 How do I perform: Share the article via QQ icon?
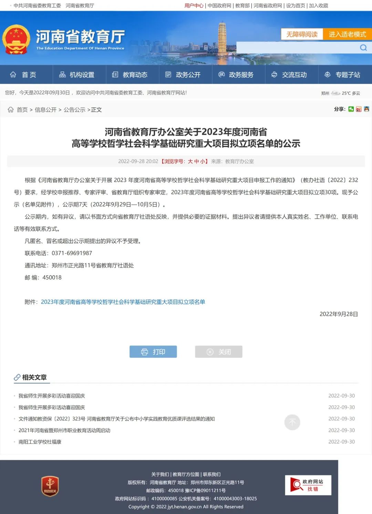click(x=366, y=109)
